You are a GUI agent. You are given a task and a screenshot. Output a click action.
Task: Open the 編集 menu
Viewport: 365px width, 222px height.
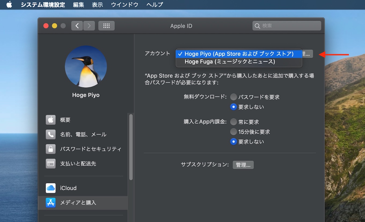pyautogui.click(x=78, y=5)
